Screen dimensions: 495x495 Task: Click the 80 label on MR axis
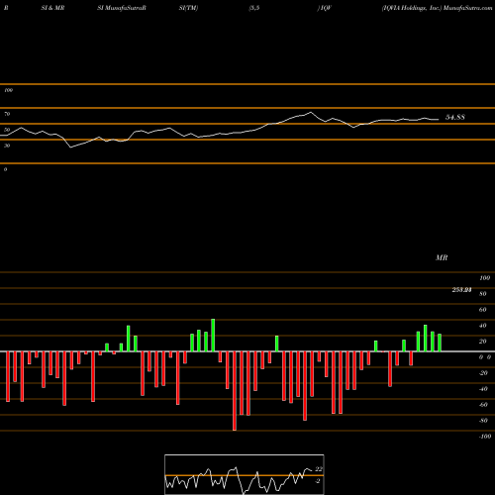(x=483, y=294)
